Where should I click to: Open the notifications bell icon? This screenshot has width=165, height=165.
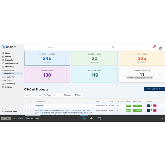pyautogui.click(x=154, y=47)
